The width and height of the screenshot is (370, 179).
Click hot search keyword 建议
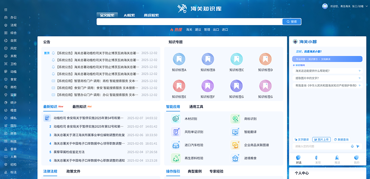pyautogui.click(x=198, y=30)
